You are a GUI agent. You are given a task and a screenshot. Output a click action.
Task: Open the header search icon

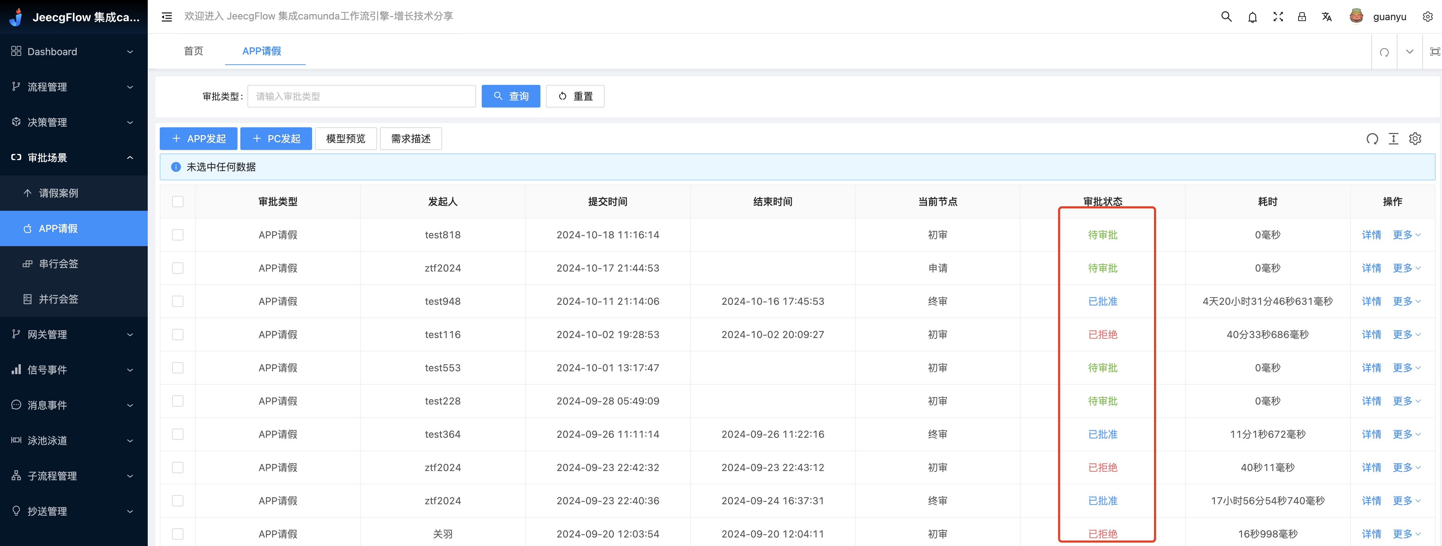click(1226, 17)
